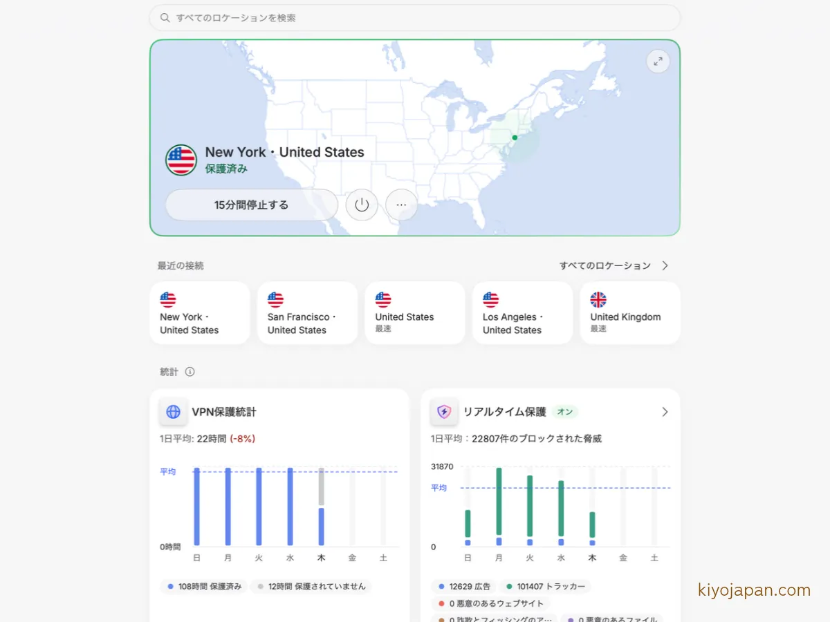Select 12時間 保護されていません legend chip
The image size is (830, 622).
pos(311,586)
